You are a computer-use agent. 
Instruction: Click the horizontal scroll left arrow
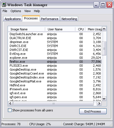point(10,104)
